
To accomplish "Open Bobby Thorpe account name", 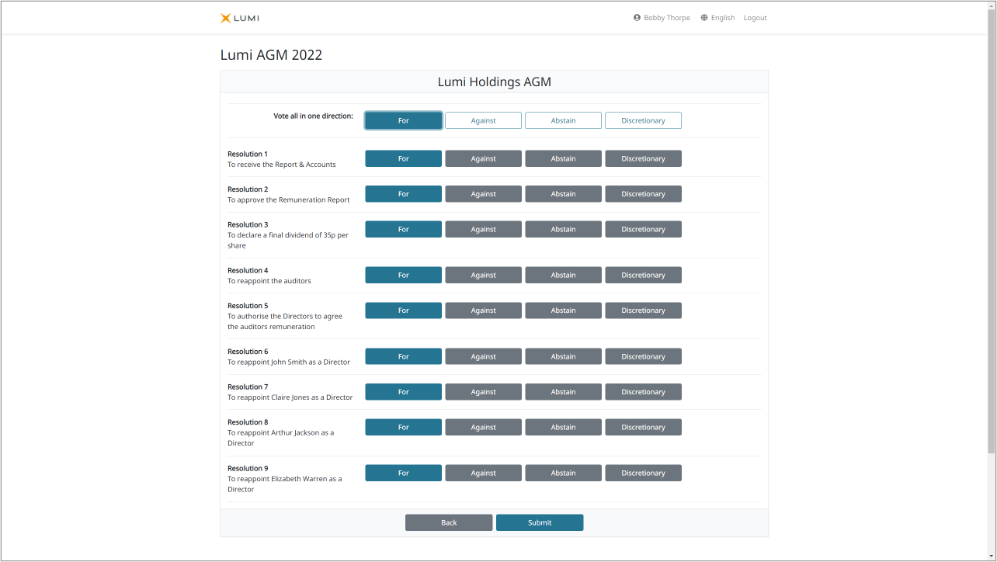I will pyautogui.click(x=667, y=18).
